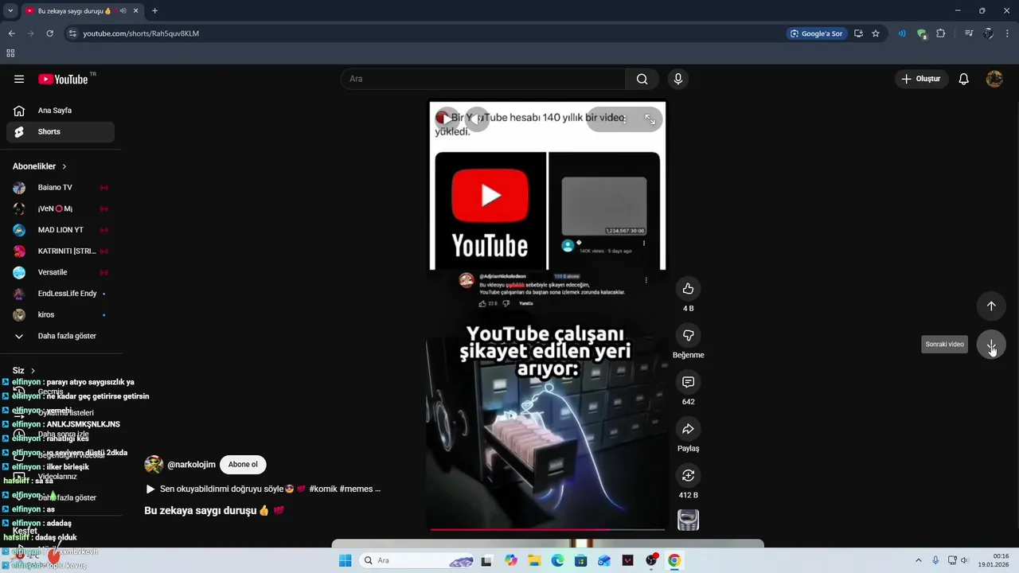Open browser tab search dropdown arrow

pyautogui.click(x=10, y=10)
